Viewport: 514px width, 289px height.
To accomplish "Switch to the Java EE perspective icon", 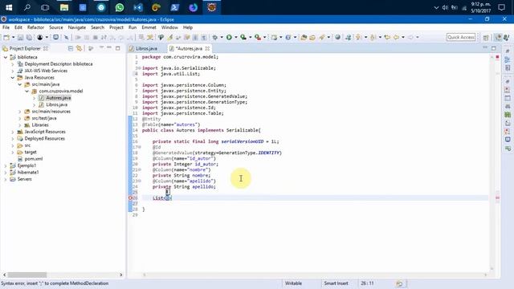I will click(498, 38).
